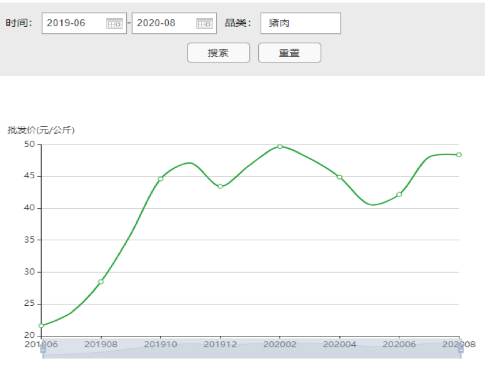Click the 批发价(元/公斤) axis title
485x374 pixels.
point(41,130)
